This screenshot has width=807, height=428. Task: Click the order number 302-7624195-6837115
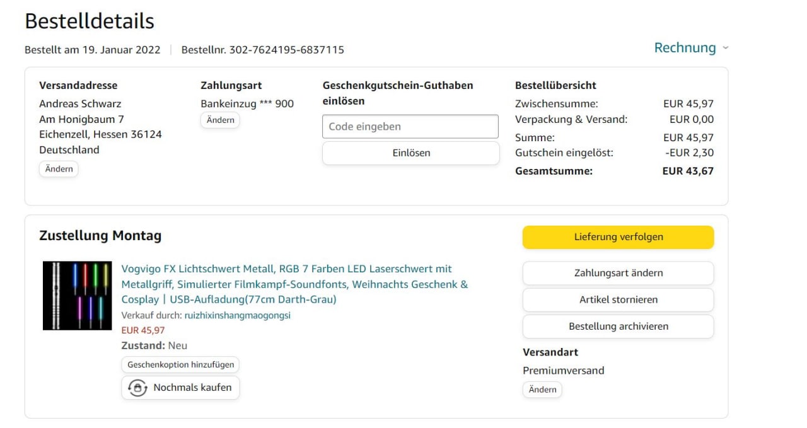pyautogui.click(x=286, y=50)
